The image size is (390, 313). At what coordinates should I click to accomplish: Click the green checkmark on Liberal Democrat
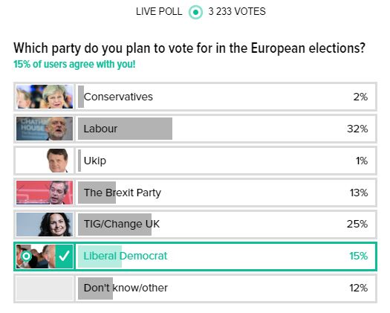(64, 256)
